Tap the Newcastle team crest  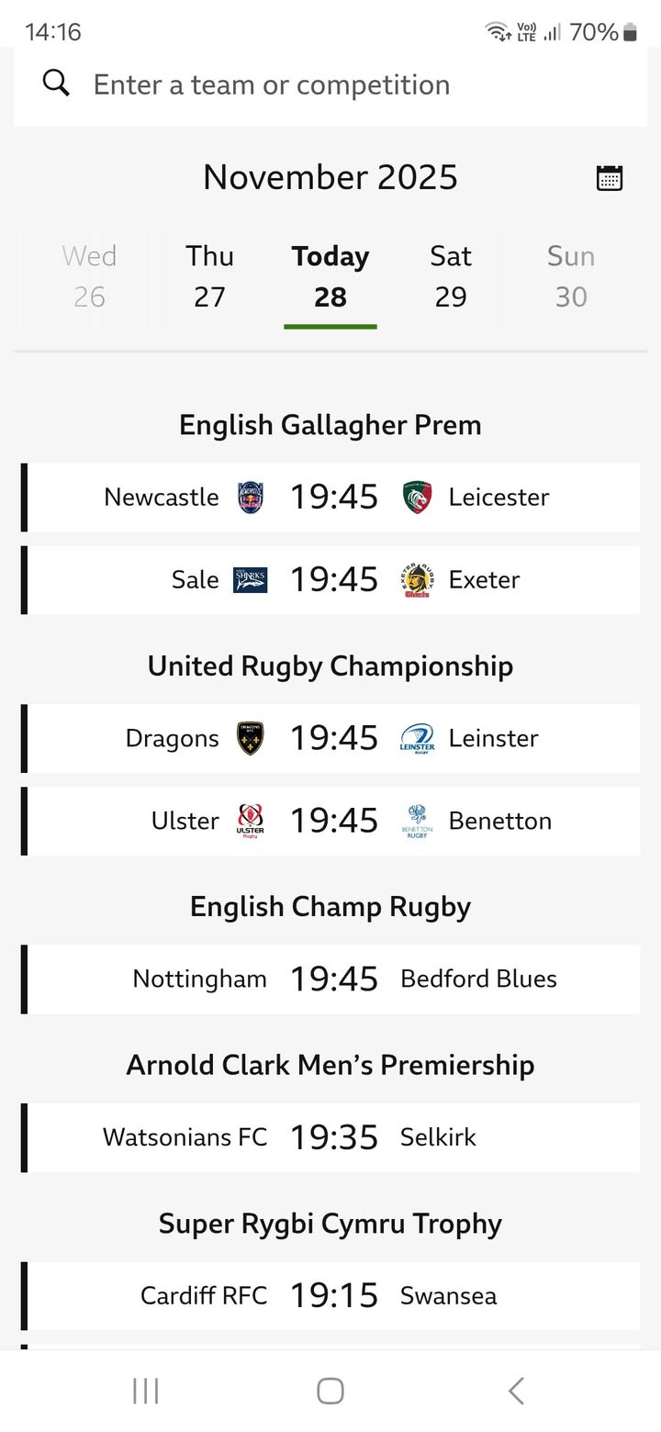[251, 498]
